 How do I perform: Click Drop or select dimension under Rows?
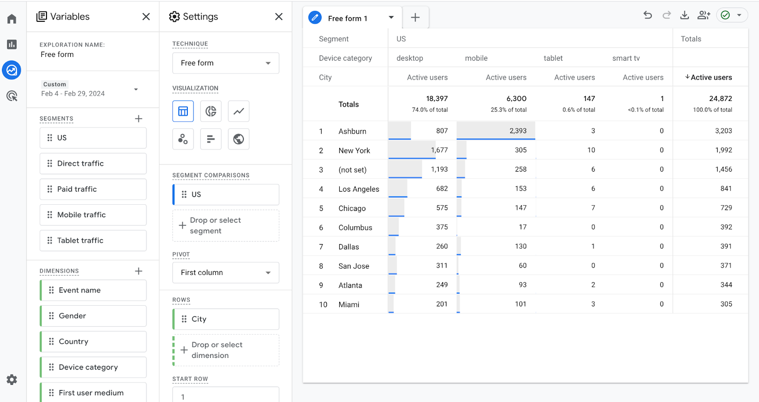coord(225,350)
